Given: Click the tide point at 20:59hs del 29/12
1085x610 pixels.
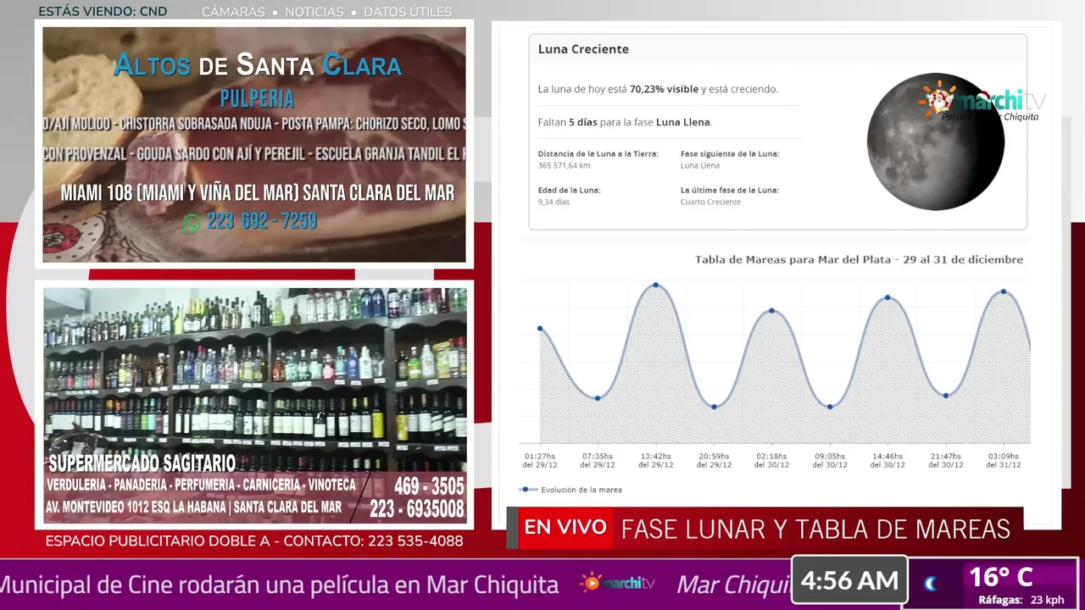Looking at the screenshot, I should pyautogui.click(x=714, y=407).
